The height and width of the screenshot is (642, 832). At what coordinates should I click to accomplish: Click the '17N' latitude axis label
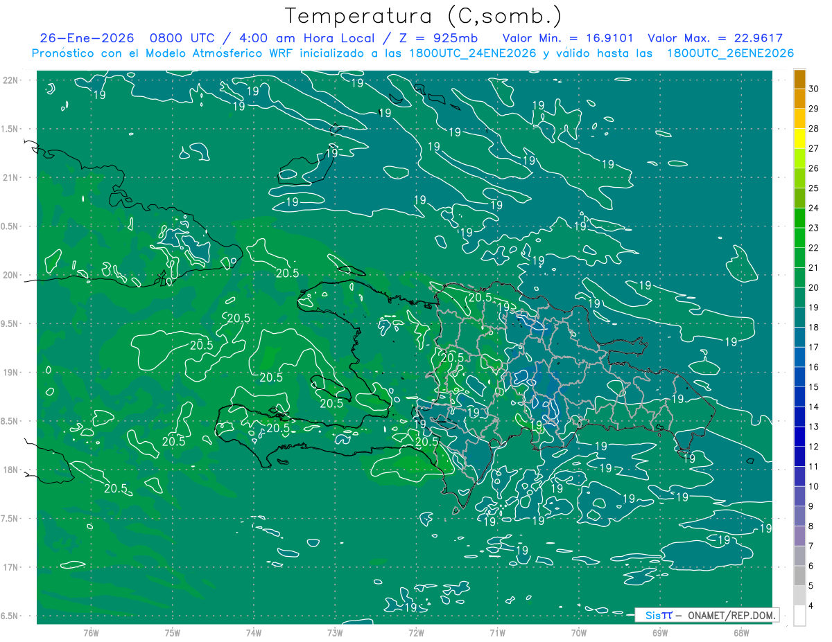[10, 567]
